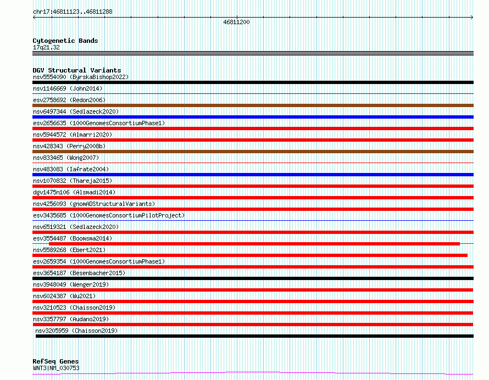Click the blue bar under nsv483083
This screenshot has height=380, width=489.
(253, 175)
